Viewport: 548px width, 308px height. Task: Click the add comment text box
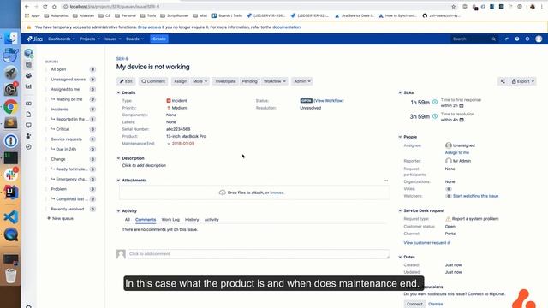click(x=259, y=254)
